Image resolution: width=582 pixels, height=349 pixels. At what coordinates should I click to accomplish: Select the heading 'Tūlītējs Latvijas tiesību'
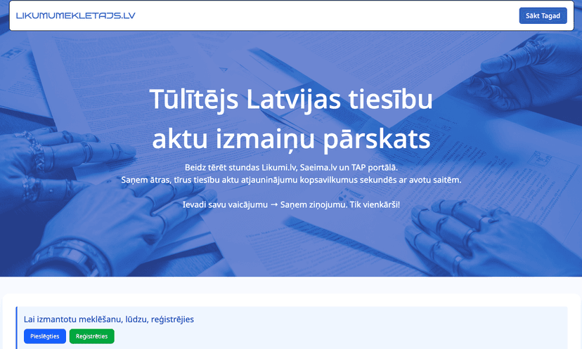291,99
